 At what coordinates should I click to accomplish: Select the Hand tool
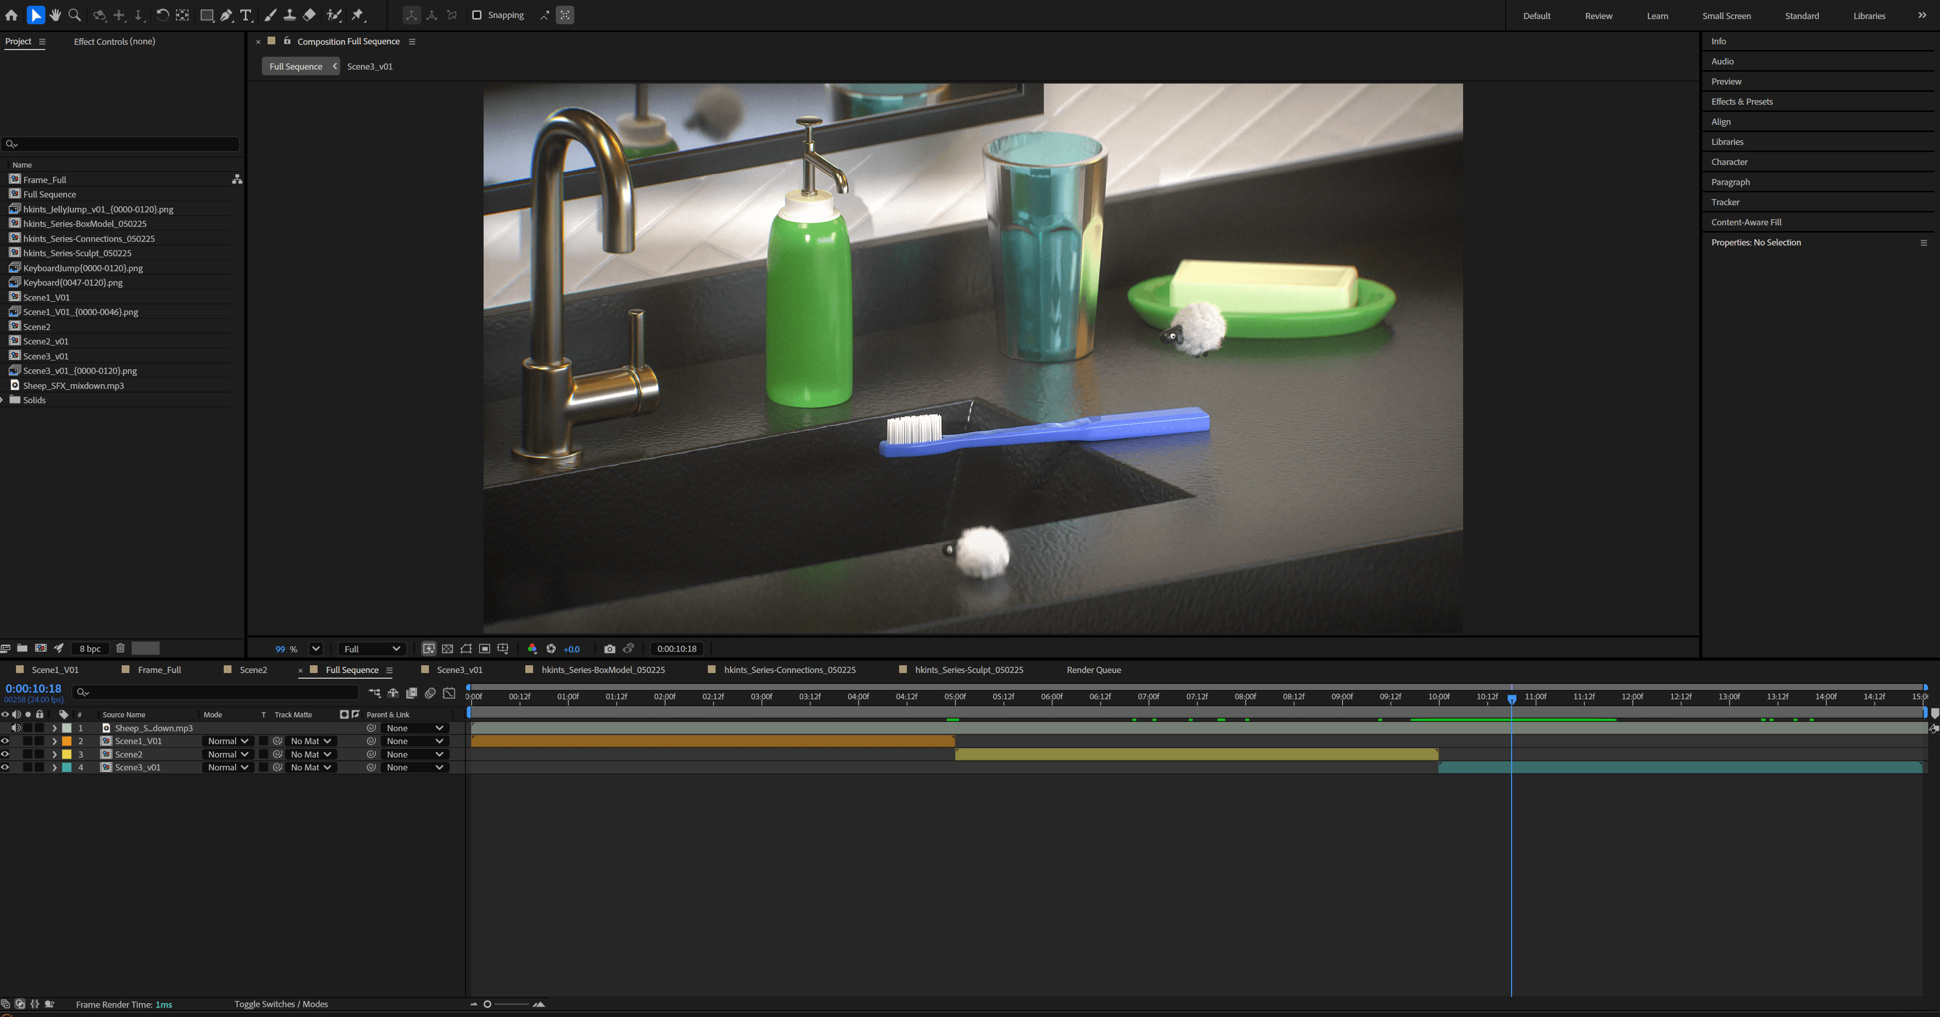[x=55, y=15]
